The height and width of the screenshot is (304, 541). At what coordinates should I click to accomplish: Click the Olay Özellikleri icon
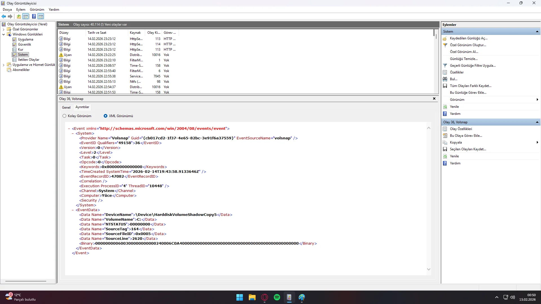point(445,129)
